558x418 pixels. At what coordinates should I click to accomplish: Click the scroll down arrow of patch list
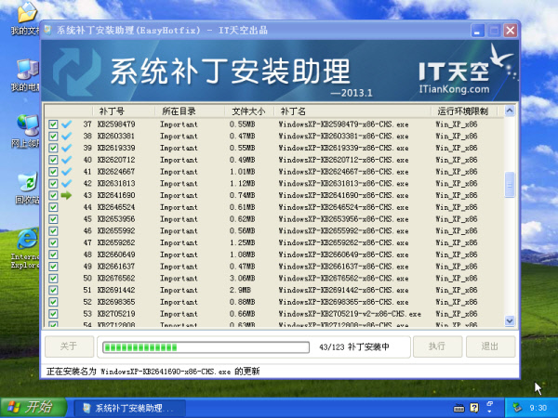tap(510, 320)
